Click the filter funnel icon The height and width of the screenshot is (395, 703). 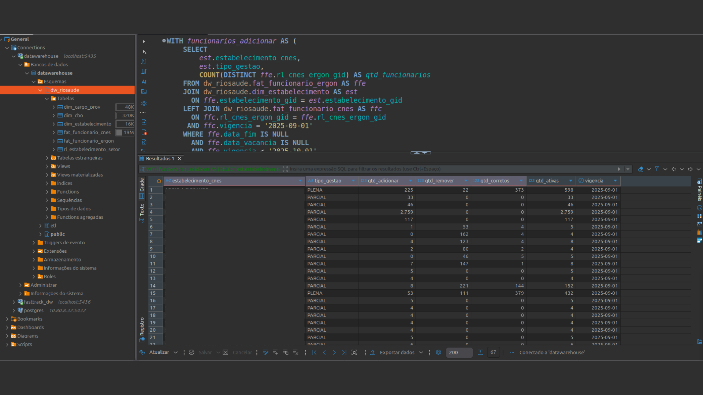(x=657, y=169)
